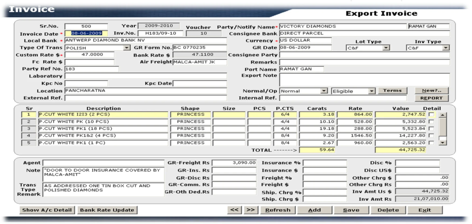Click row 4 Rate cell 1546.50
Screen dimensions: 472x224
tap(355, 136)
